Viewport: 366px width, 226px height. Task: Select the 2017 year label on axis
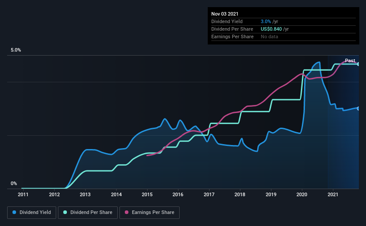coord(209,194)
